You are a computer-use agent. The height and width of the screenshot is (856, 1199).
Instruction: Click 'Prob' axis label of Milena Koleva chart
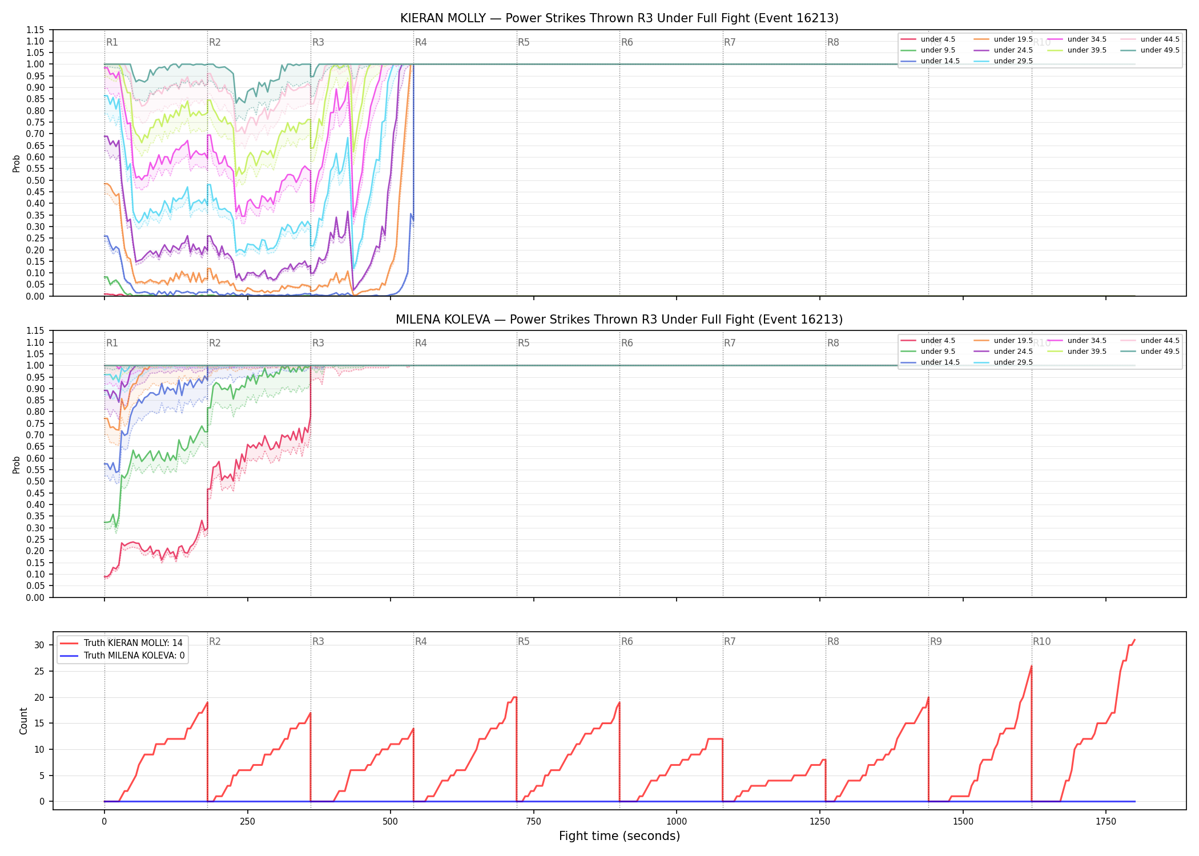[17, 465]
